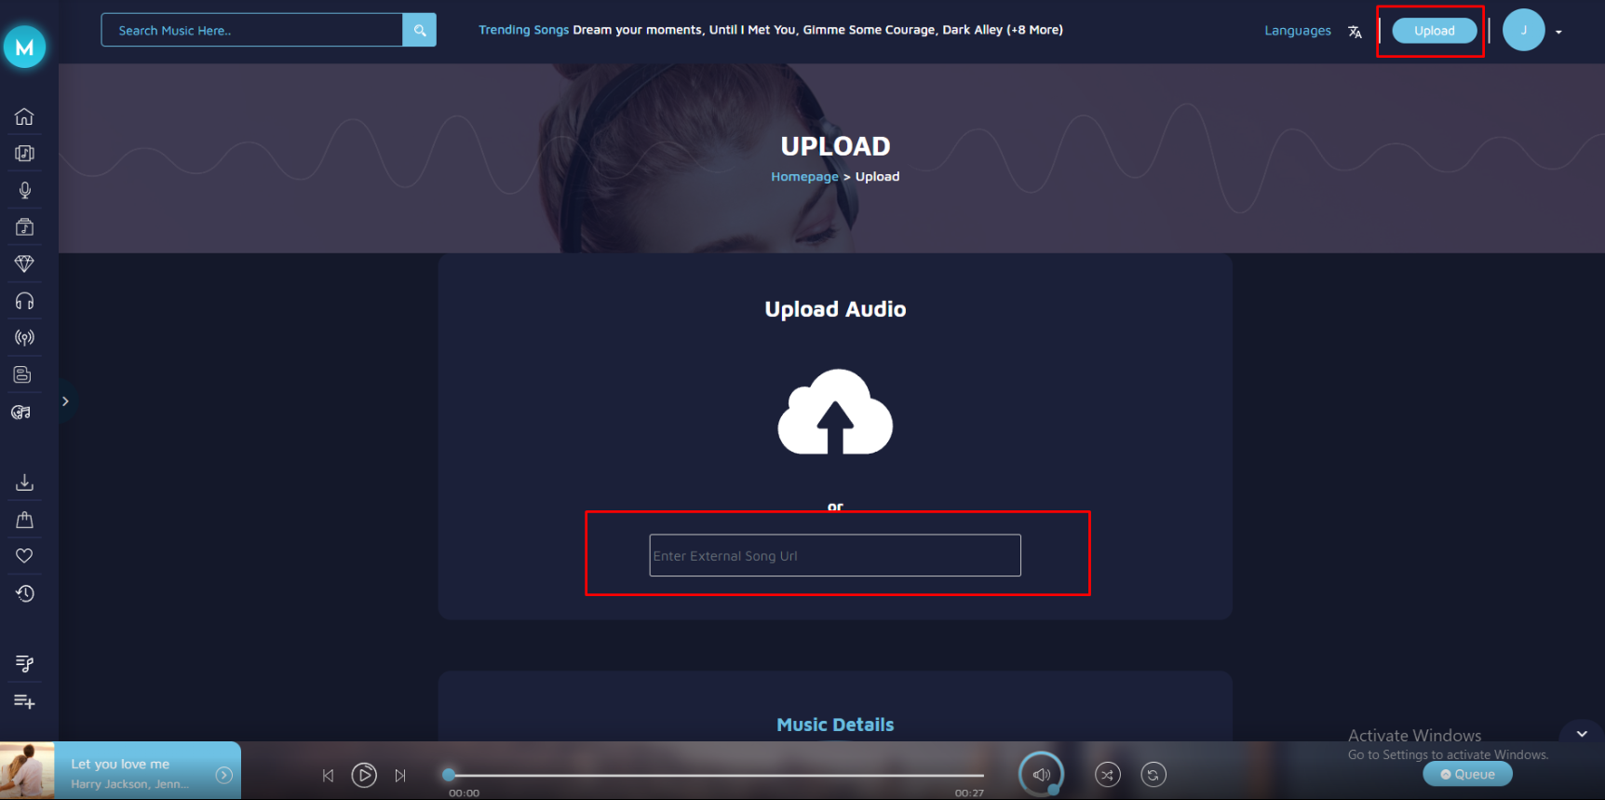Click the Music Details heading
Image resolution: width=1605 pixels, height=800 pixels.
835,725
